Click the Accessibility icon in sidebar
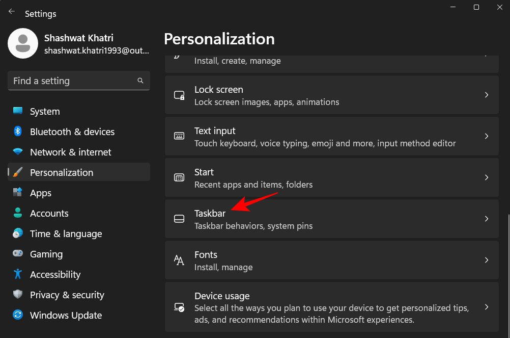The width and height of the screenshot is (510, 338). 18,274
